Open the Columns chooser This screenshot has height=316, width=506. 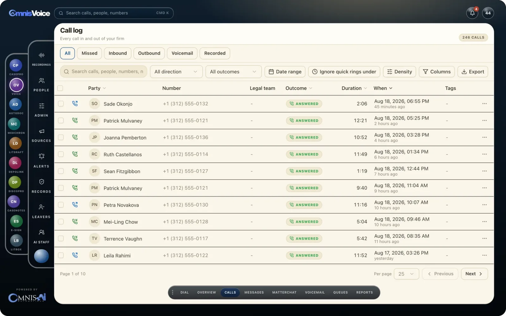tap(437, 72)
